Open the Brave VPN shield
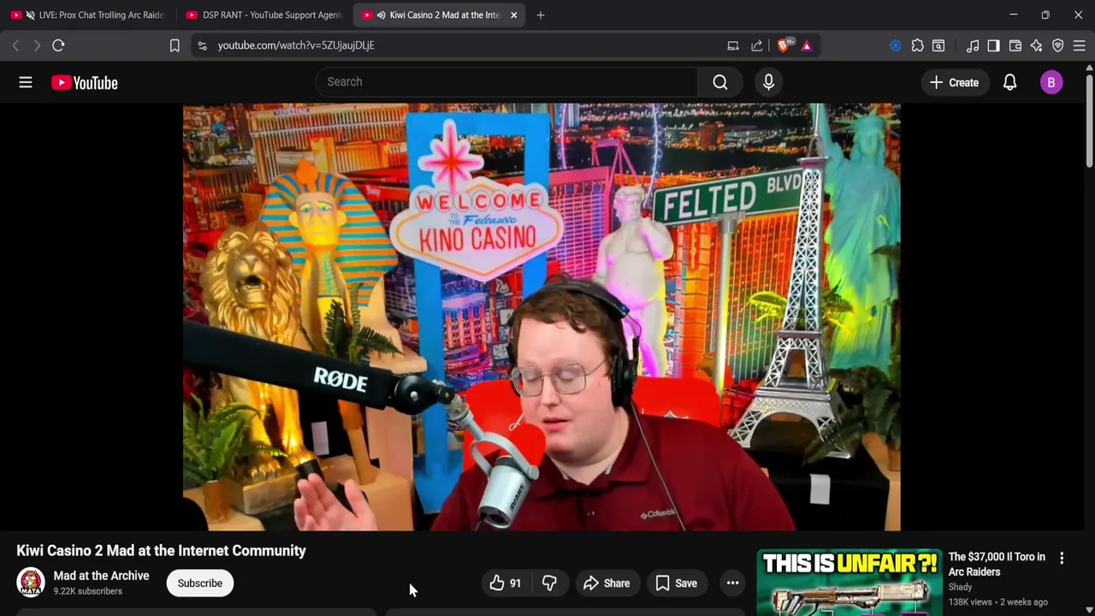This screenshot has height=616, width=1095. [1057, 45]
